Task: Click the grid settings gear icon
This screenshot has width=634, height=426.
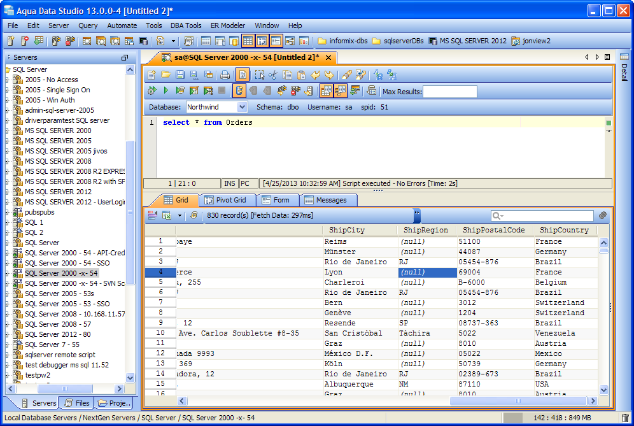Action: 602,215
